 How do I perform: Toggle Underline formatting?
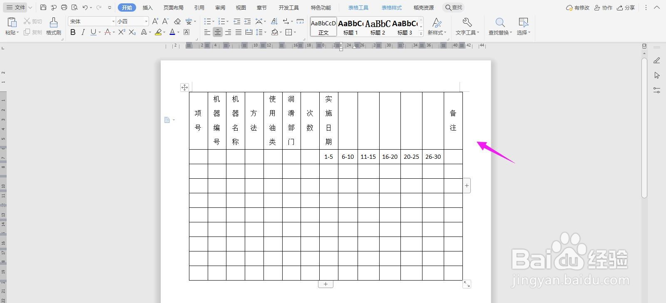(x=93, y=32)
